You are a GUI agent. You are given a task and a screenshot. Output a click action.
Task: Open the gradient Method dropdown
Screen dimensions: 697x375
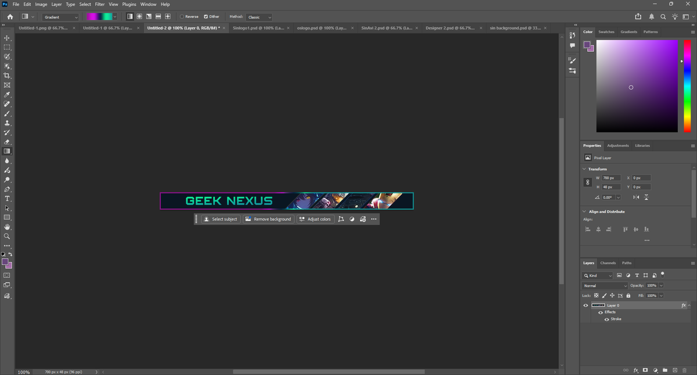pos(259,17)
